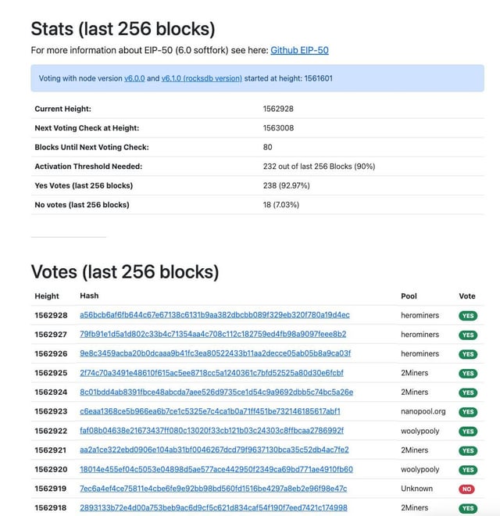
Task: Click YES badge for block 1562928
Action: click(468, 316)
